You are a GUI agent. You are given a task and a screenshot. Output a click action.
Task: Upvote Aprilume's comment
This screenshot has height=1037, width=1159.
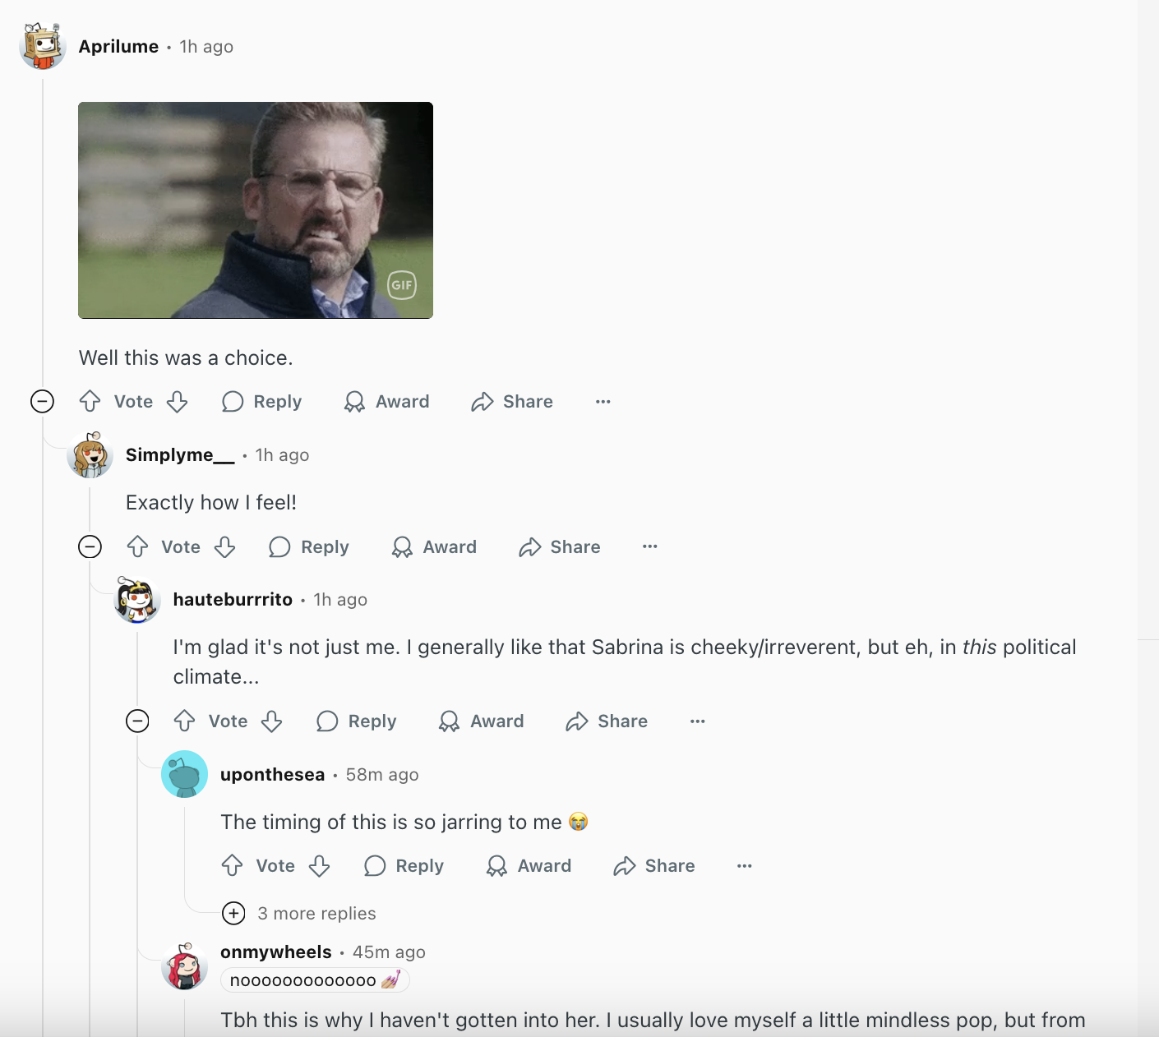point(90,401)
